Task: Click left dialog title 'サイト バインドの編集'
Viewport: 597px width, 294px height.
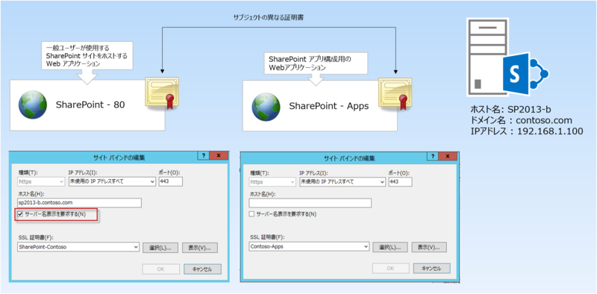Action: click(x=119, y=157)
